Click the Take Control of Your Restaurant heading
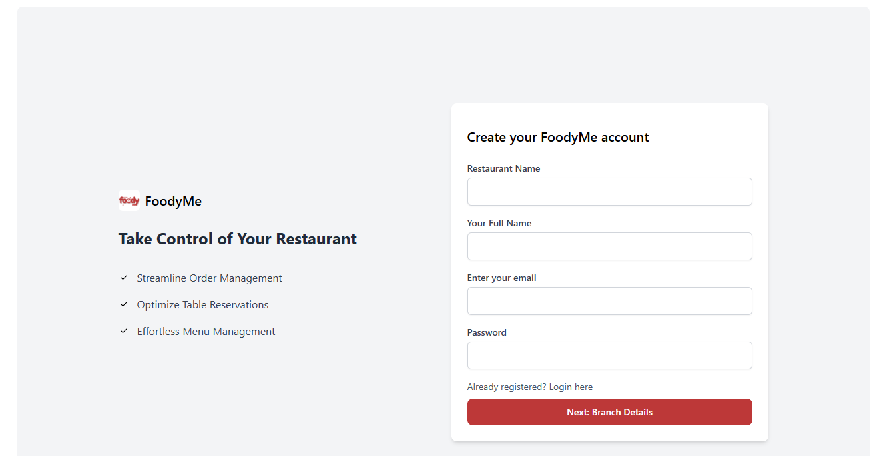 [238, 239]
